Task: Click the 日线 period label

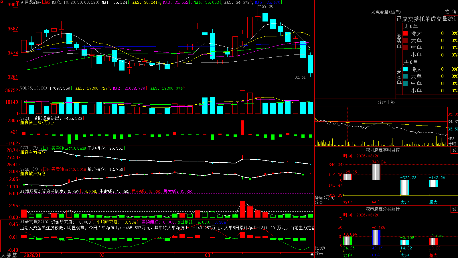Action: click(x=46, y=2)
